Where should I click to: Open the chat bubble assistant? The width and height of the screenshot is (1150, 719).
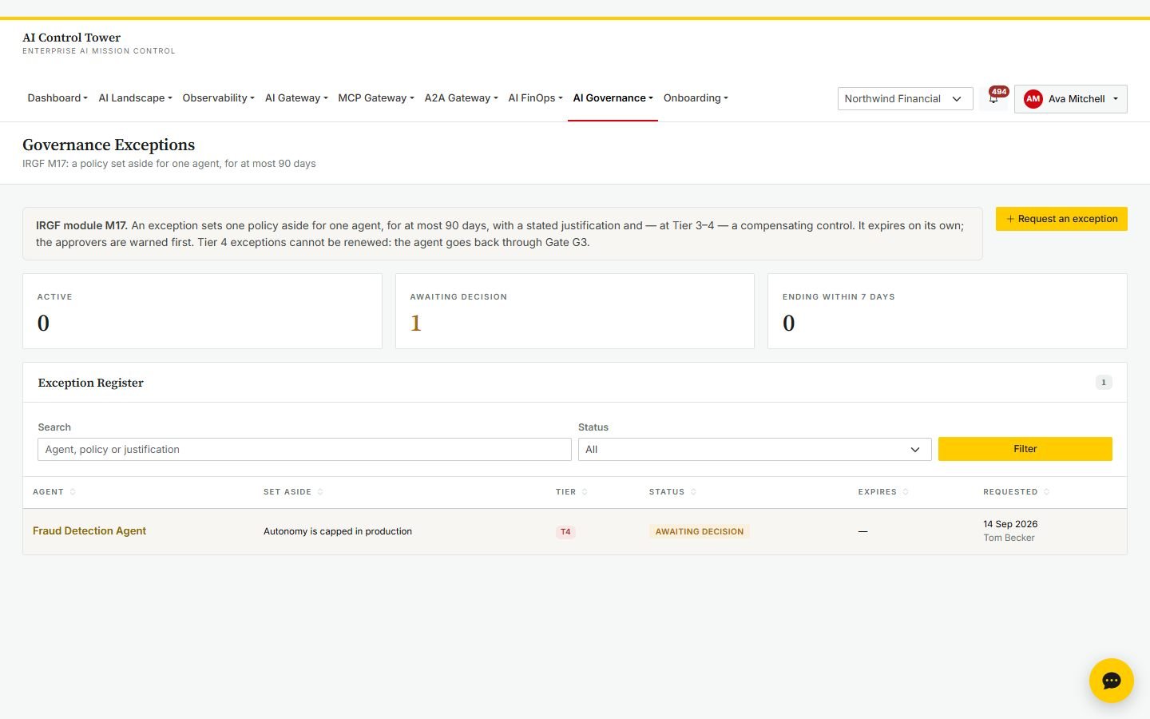pyautogui.click(x=1111, y=681)
